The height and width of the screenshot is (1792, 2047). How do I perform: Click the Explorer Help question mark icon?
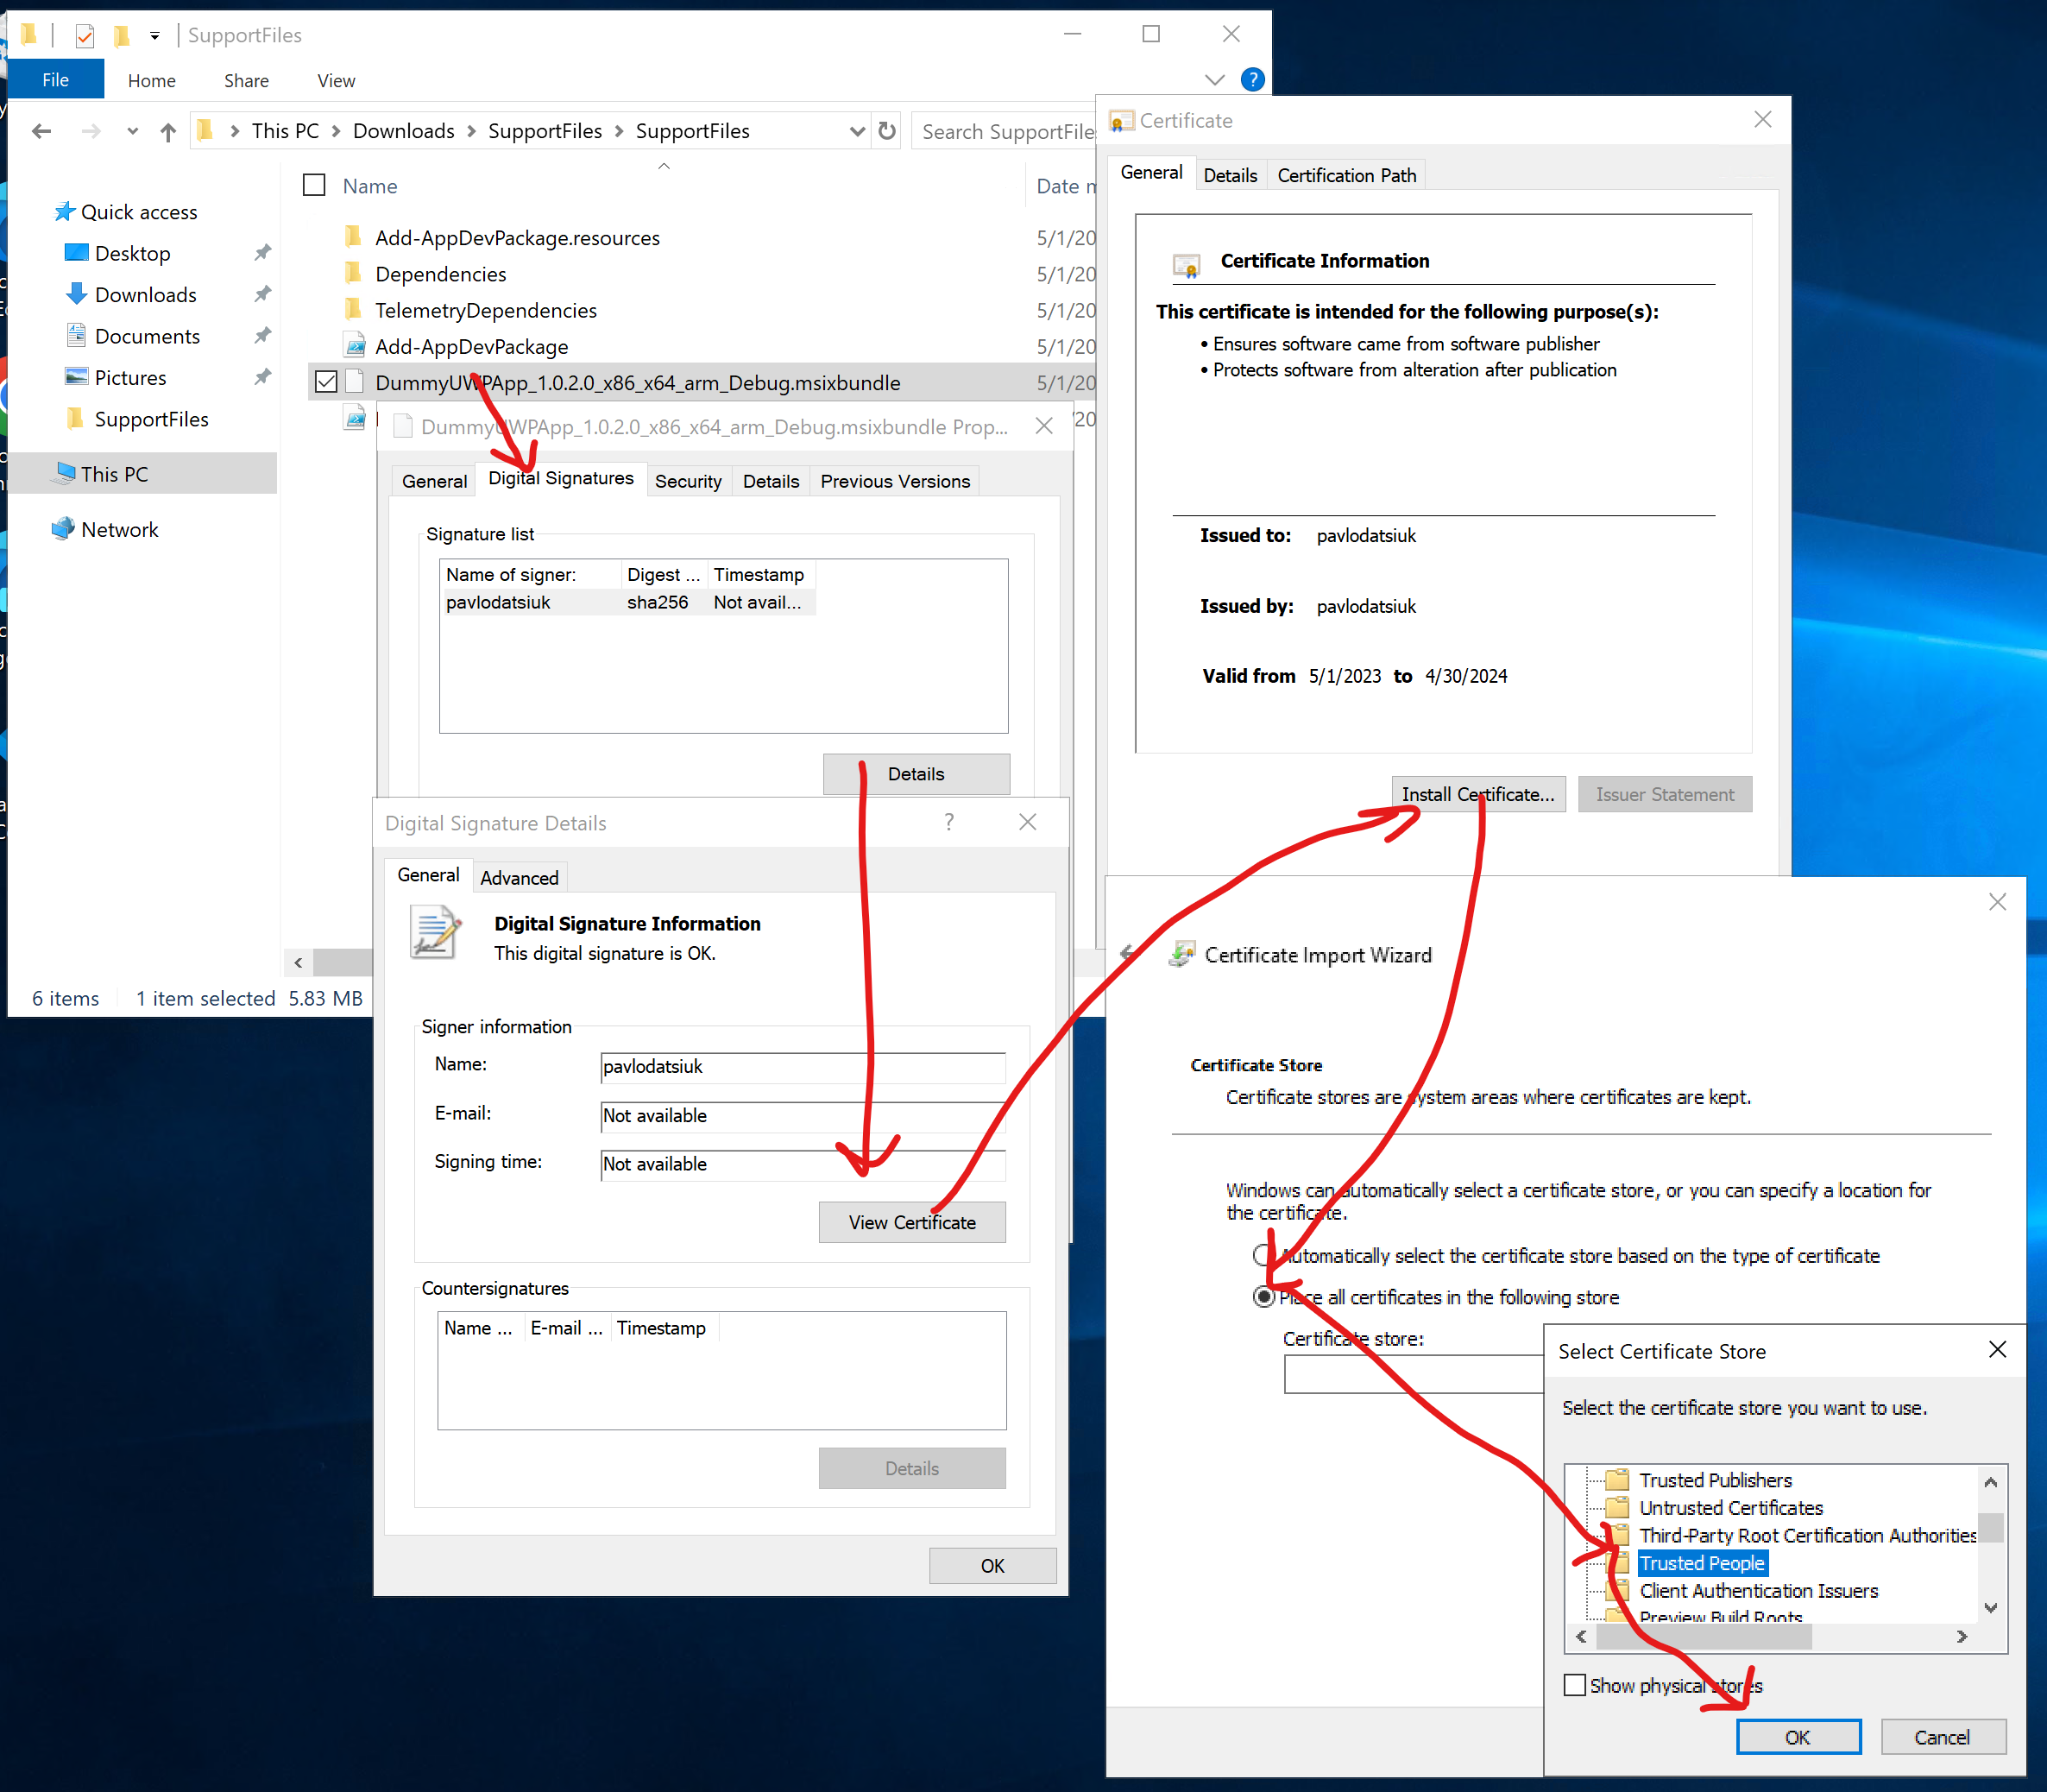tap(1251, 80)
